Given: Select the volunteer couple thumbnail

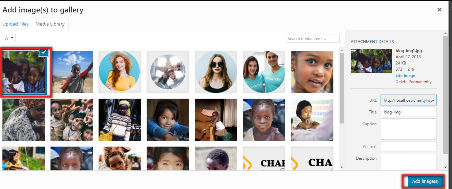Looking at the screenshot, I should (x=264, y=72).
